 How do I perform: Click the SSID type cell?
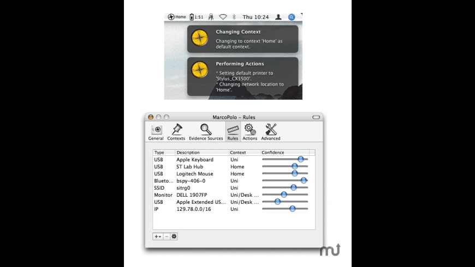[159, 188]
